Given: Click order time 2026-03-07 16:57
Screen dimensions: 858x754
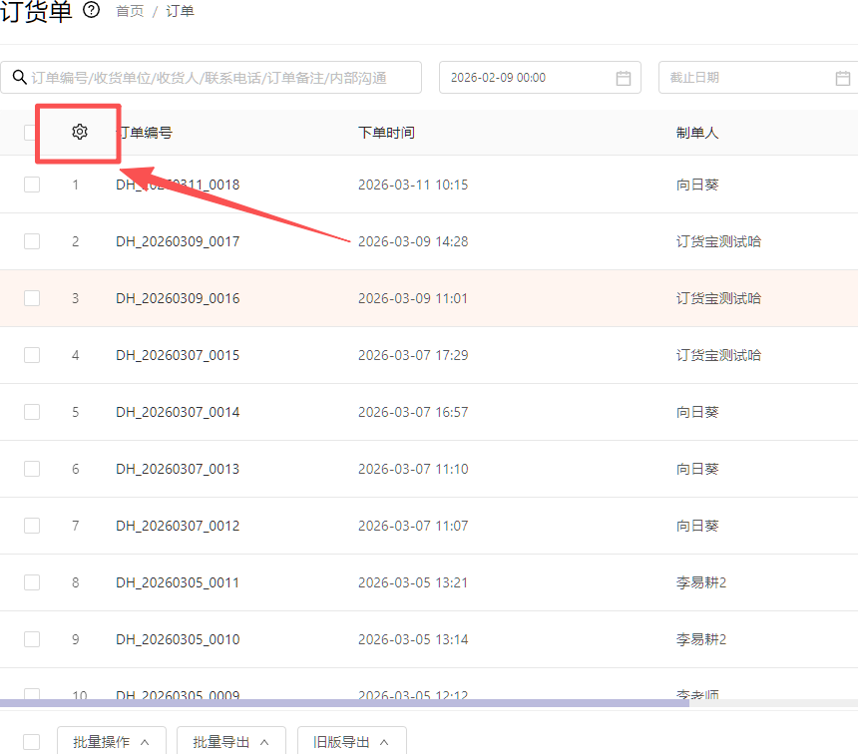Looking at the screenshot, I should (413, 412).
